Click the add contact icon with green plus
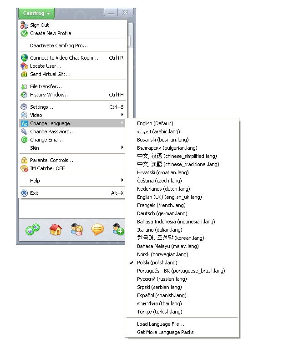 118,229
